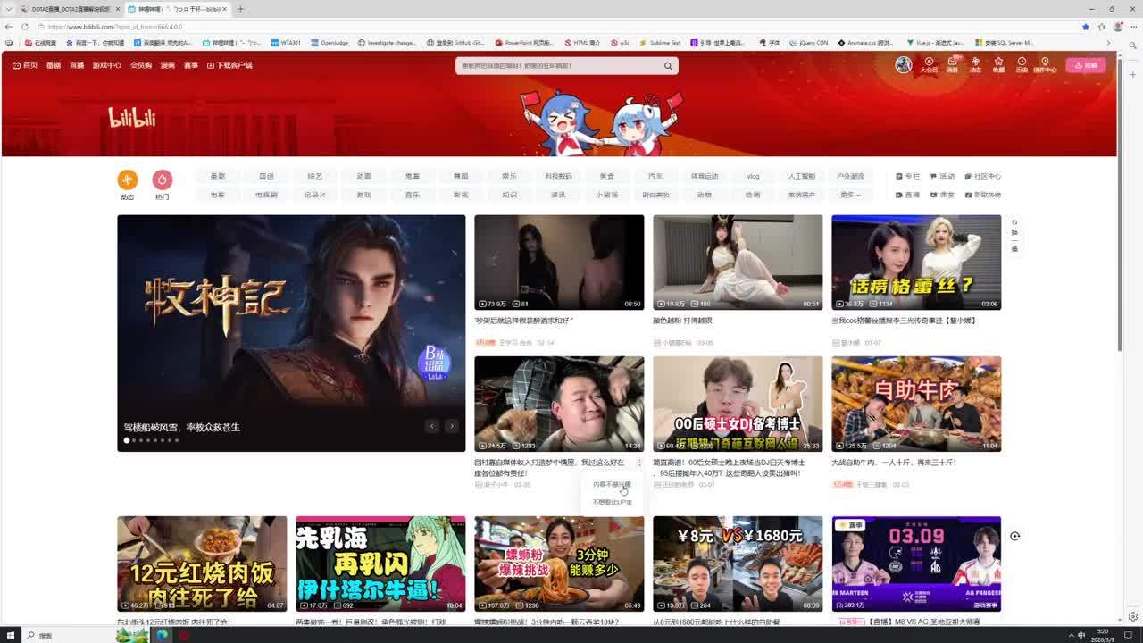Click the 换一换 refresh recommendations button
Image resolution: width=1143 pixels, height=643 pixels.
pos(1014,235)
